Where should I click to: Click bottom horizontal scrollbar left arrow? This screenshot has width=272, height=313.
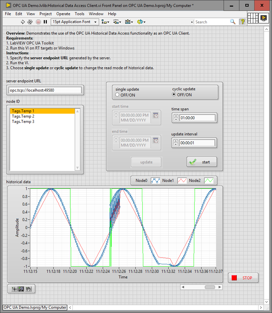coord(70,307)
